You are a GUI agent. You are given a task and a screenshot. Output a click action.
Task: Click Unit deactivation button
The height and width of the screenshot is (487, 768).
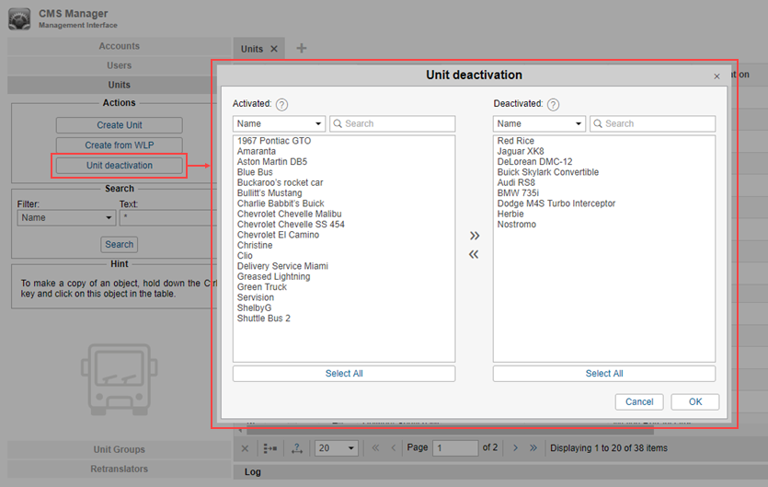pyautogui.click(x=119, y=166)
